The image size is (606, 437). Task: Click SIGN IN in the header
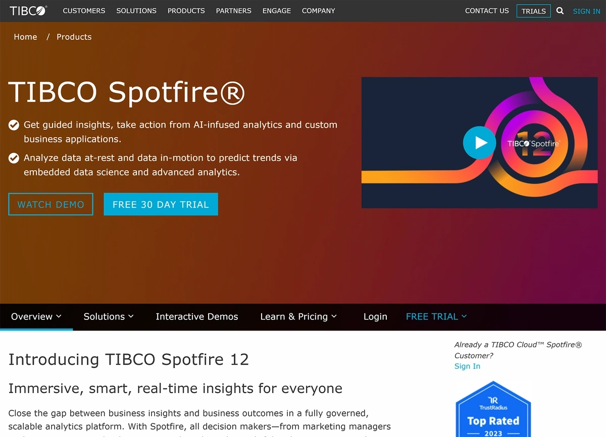(587, 11)
